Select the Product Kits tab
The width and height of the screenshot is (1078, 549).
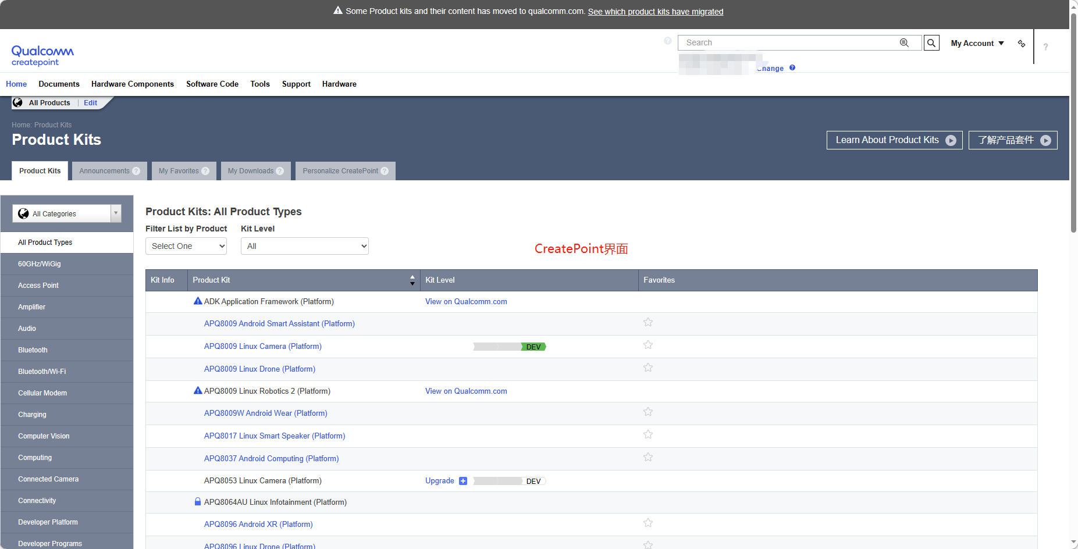40,171
